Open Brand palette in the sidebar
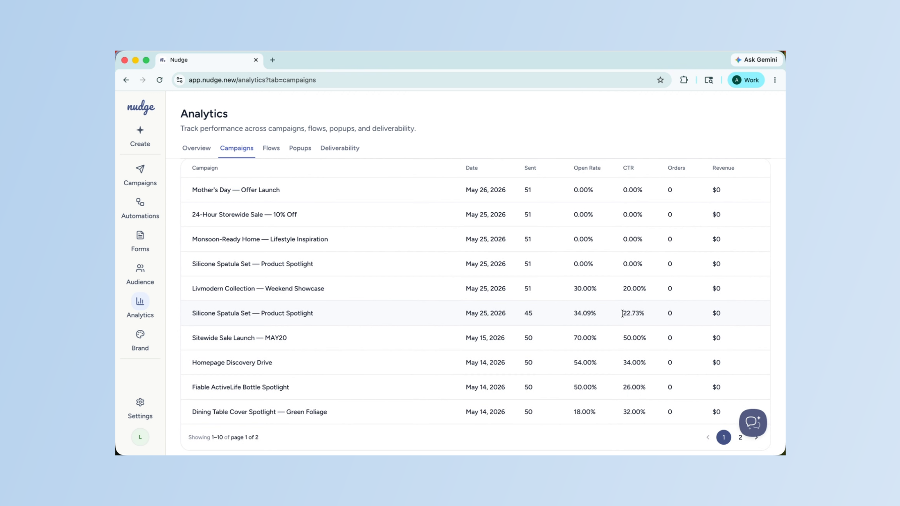 (140, 341)
